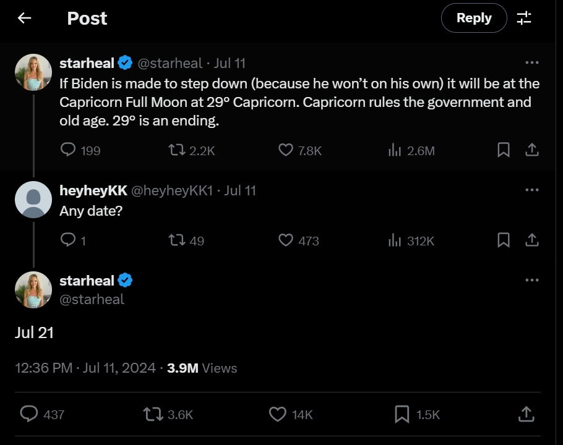Screen dimensions: 563x445
Task: Share the main Jul 21 post
Action: click(x=526, y=414)
